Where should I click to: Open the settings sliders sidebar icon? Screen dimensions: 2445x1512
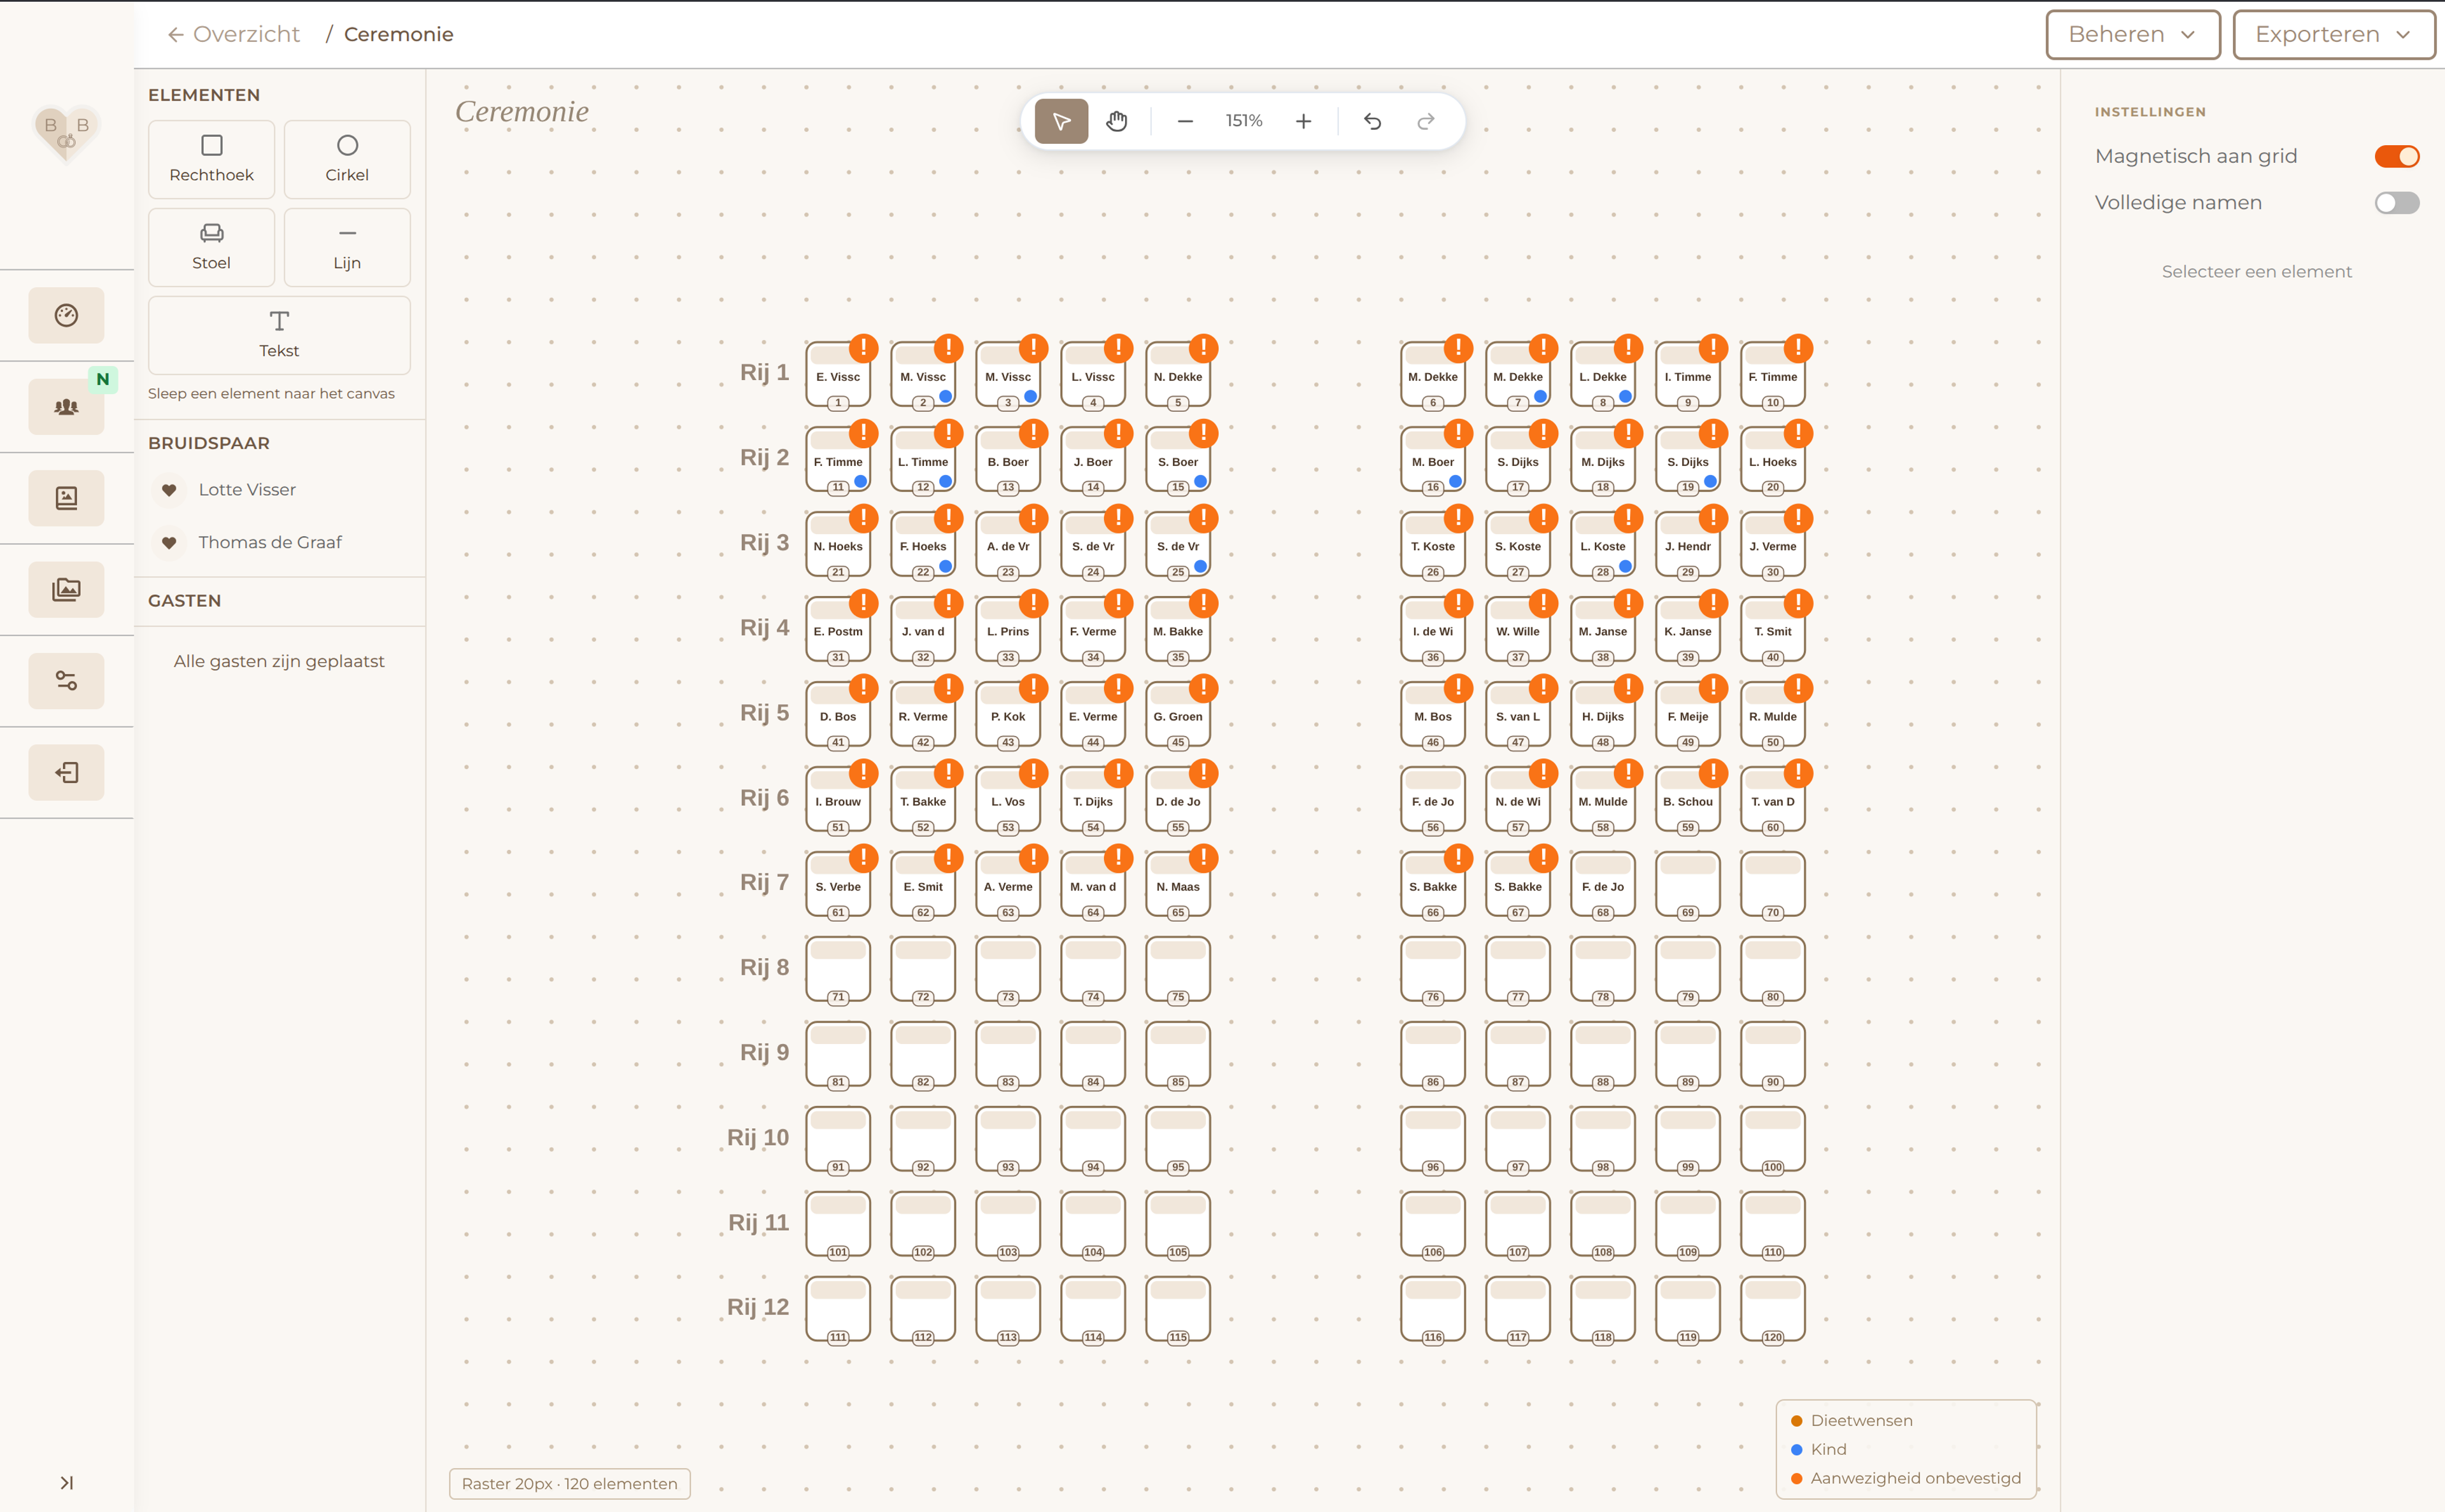tap(66, 681)
